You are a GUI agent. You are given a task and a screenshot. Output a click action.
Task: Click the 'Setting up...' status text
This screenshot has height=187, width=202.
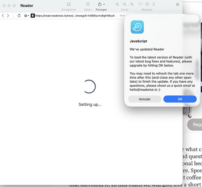point(90,104)
